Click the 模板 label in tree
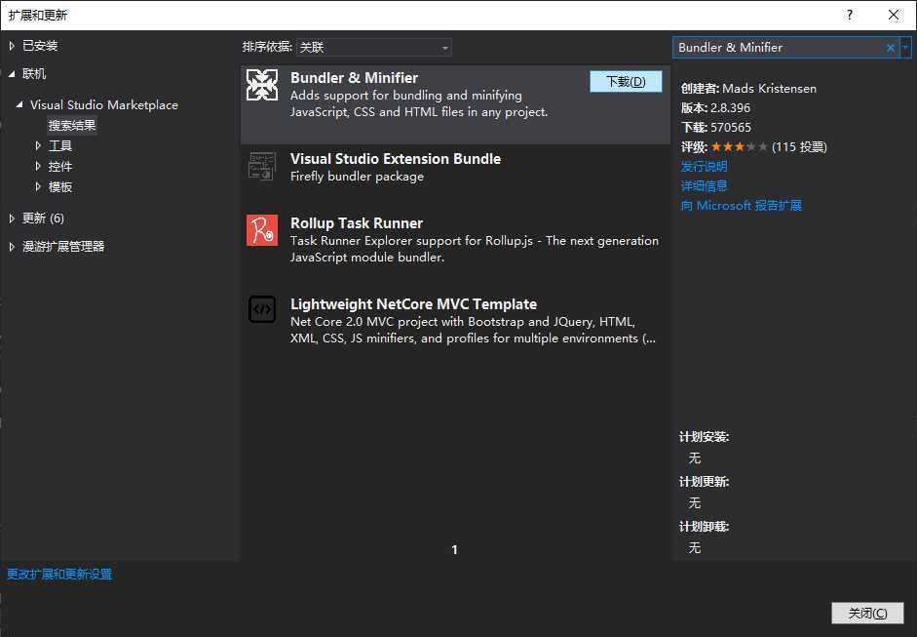917x637 pixels. coord(60,186)
